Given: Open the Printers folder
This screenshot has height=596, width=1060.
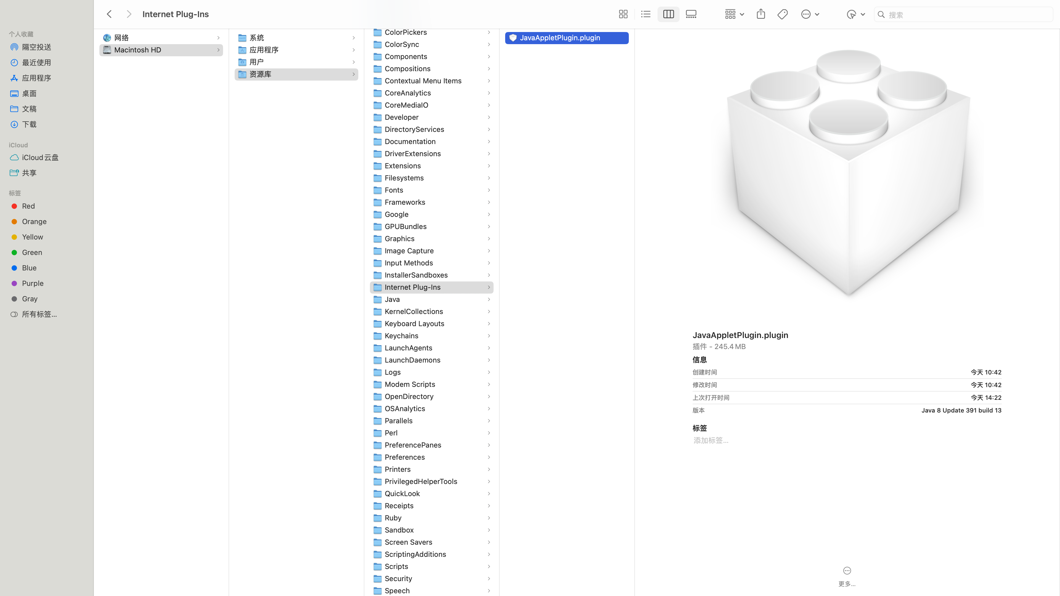Looking at the screenshot, I should (x=432, y=469).
